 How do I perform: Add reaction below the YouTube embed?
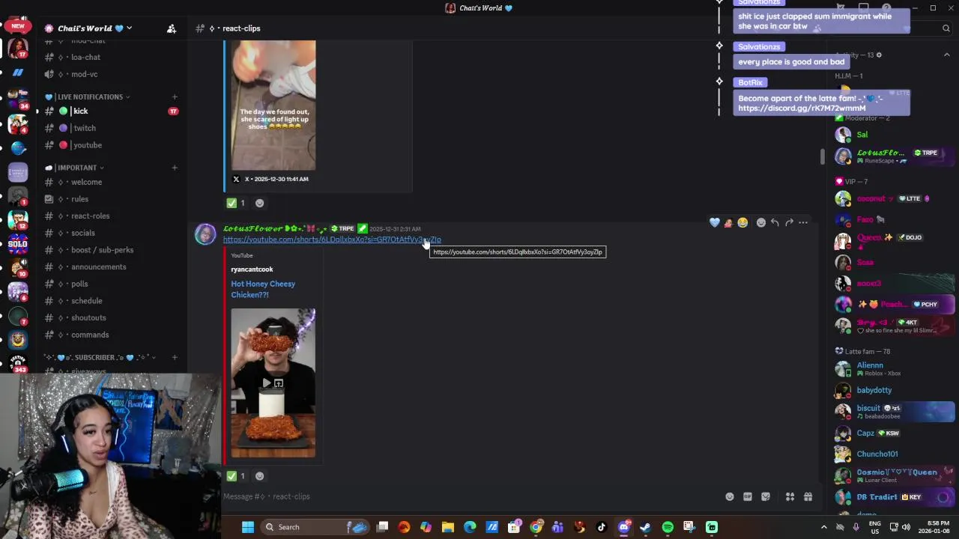259,476
